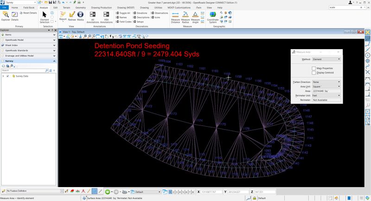Click the Update View brush icon
This screenshot has height=201, width=371.
(80, 37)
